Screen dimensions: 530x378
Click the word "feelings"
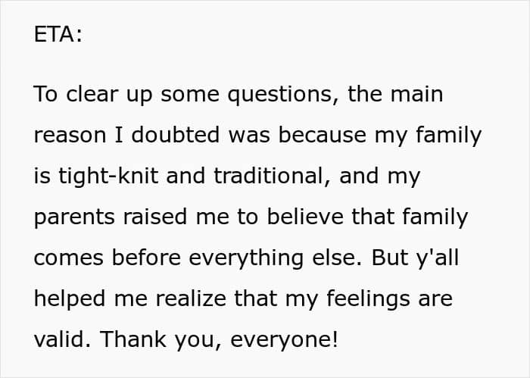tap(368, 299)
